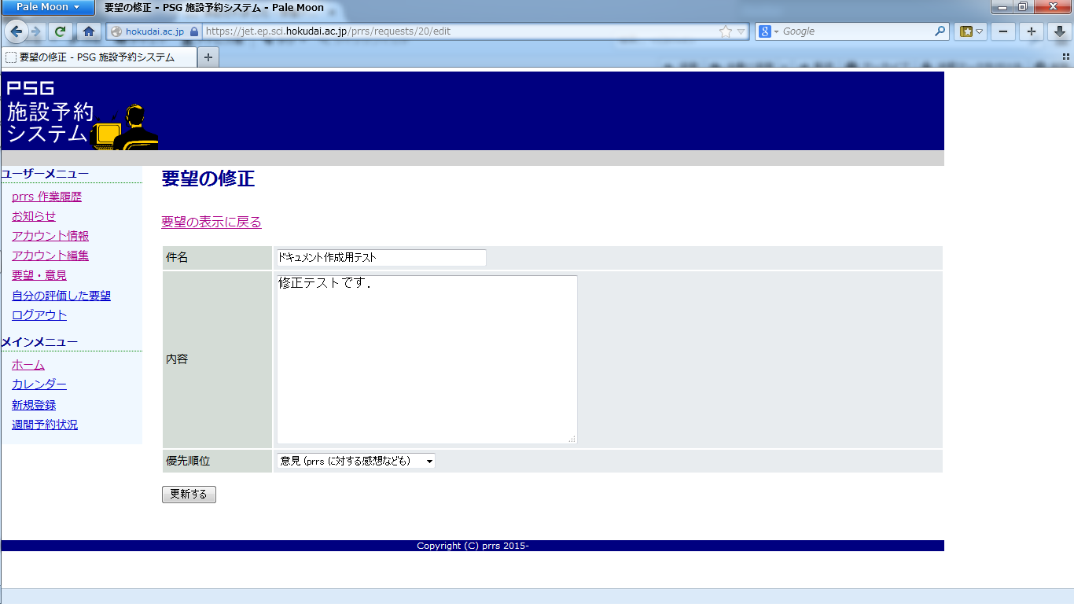
Task: Click the padlock security icon in address bar
Action: point(194,32)
